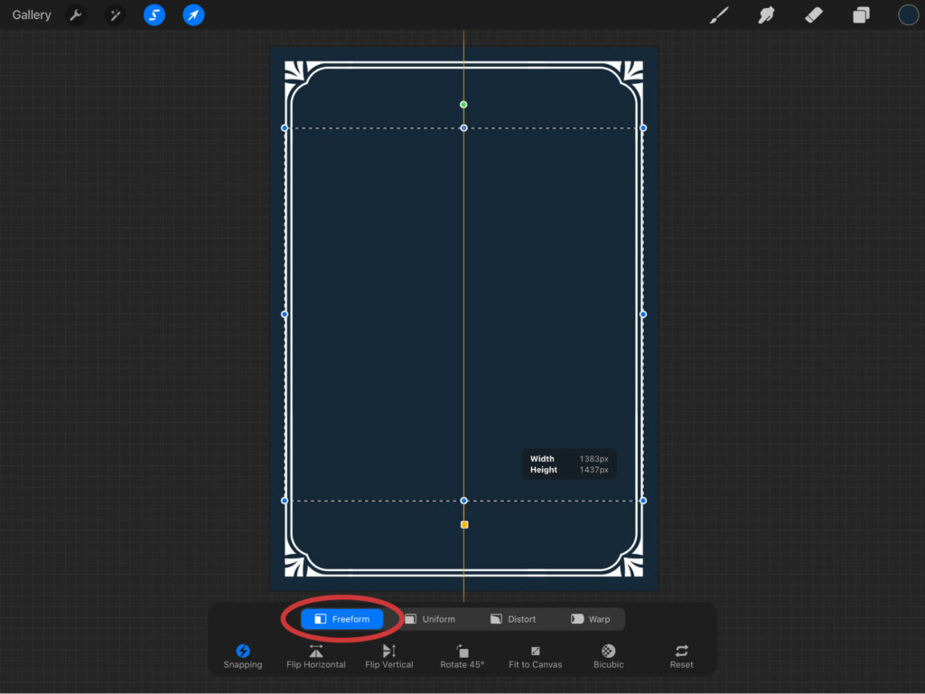Choose the Warp transform mode
Viewport: 925px width, 694px height.
591,619
